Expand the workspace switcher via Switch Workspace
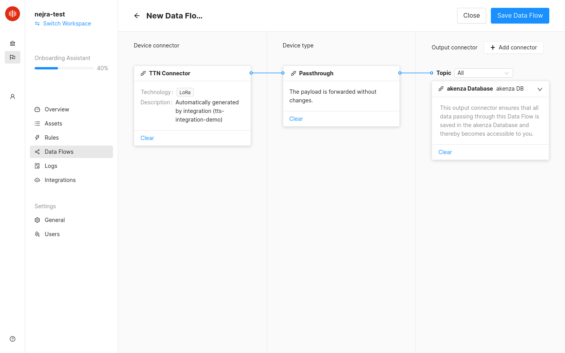The image size is (565, 353). (x=62, y=24)
